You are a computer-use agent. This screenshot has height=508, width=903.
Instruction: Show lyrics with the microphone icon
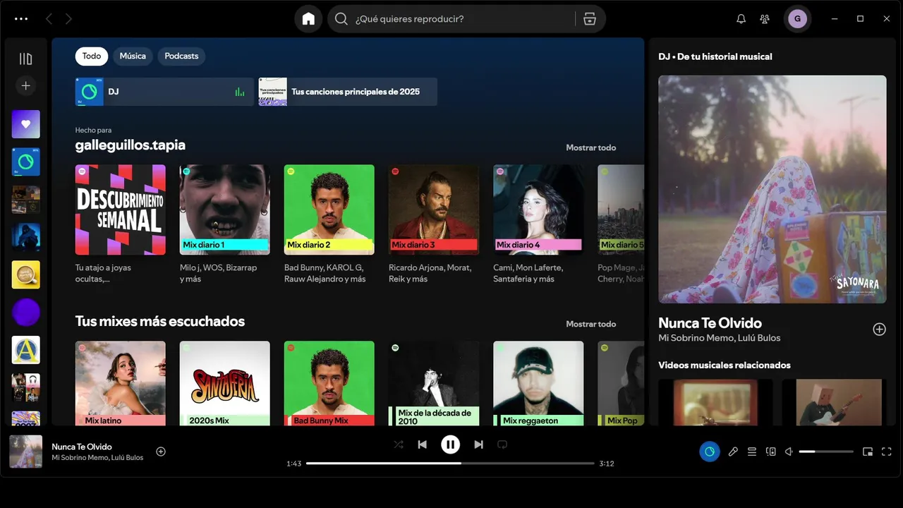(733, 452)
